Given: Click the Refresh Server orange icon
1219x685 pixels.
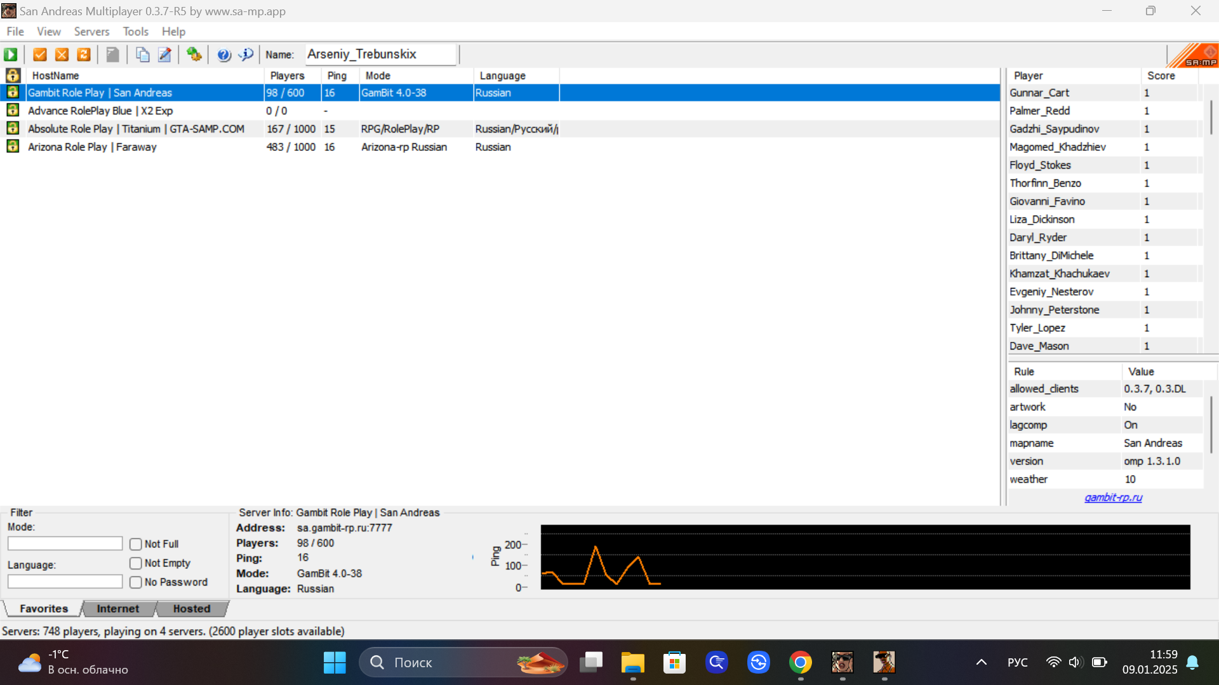Looking at the screenshot, I should (x=84, y=55).
